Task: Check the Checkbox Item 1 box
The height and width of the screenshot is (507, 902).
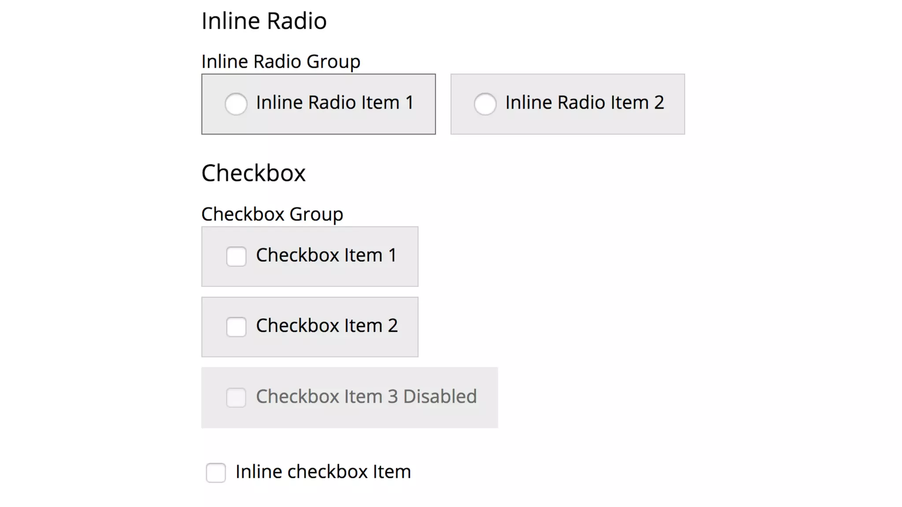Action: pos(236,257)
